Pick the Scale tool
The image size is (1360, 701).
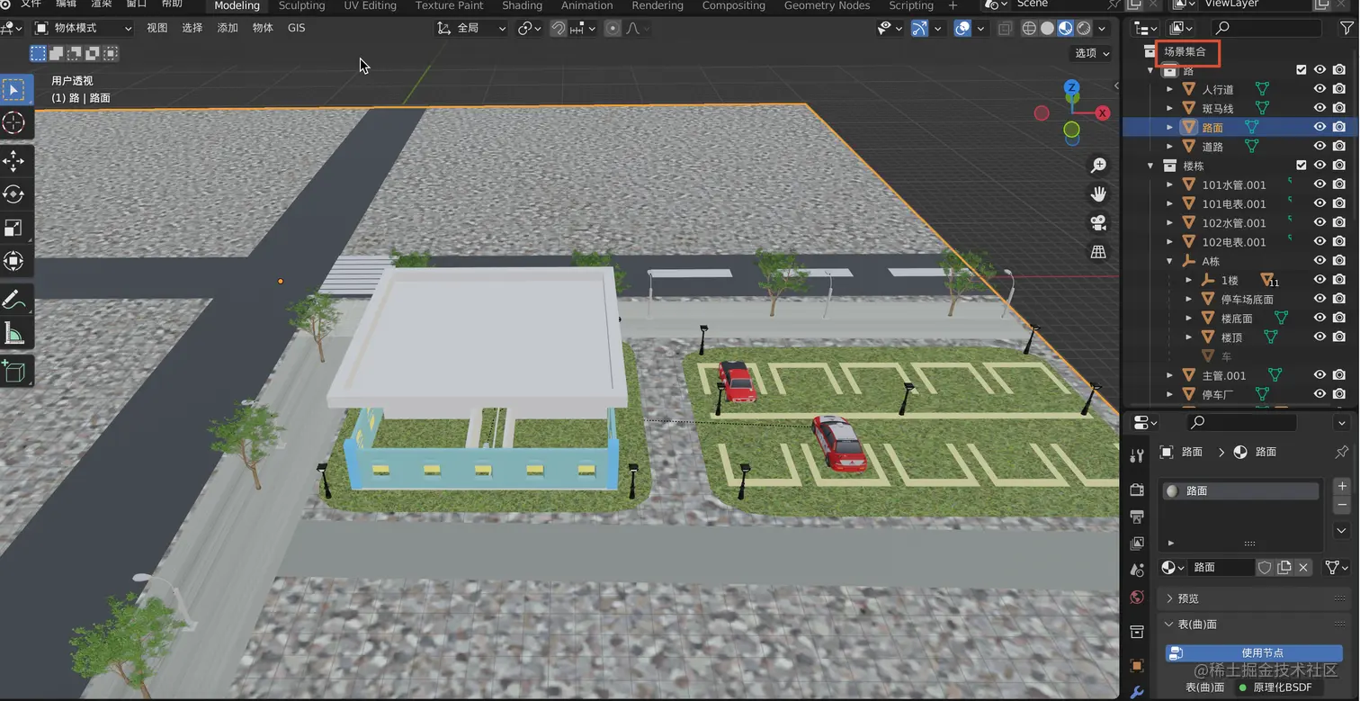[14, 228]
